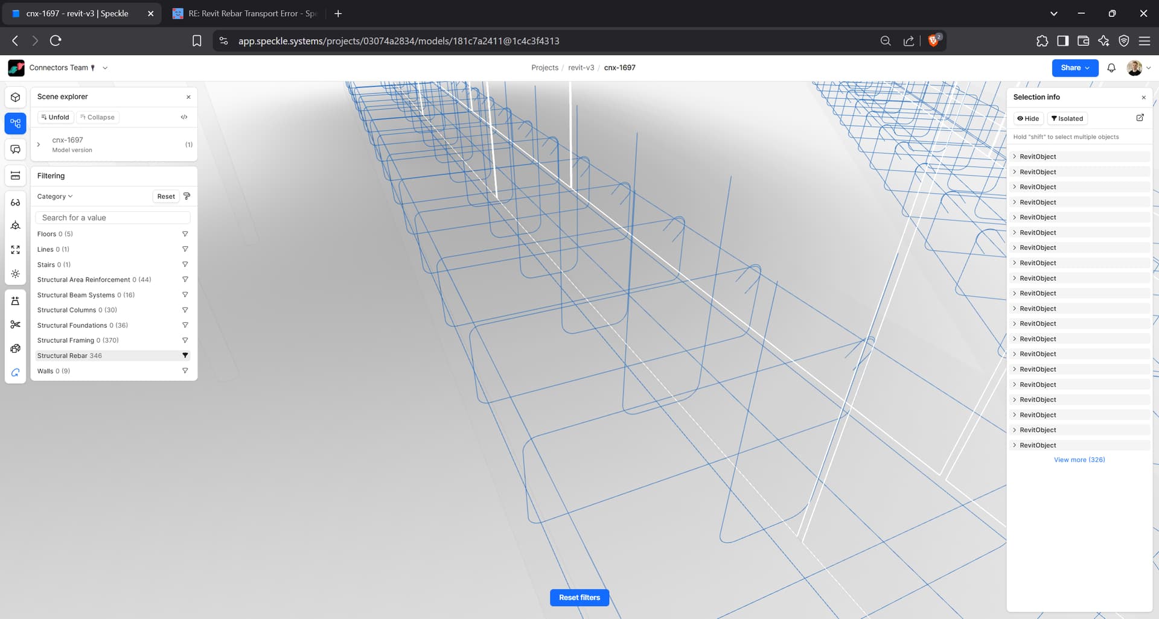Open a new browser tab
Image resolution: width=1159 pixels, height=619 pixels.
338,13
